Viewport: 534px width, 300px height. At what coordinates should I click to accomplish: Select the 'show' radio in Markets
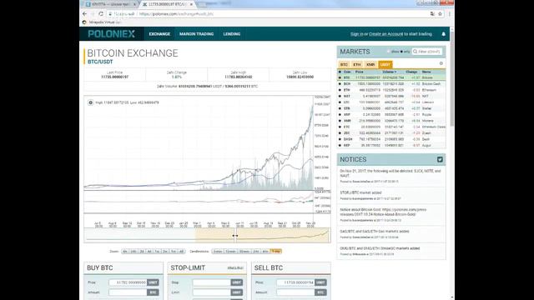(388, 52)
